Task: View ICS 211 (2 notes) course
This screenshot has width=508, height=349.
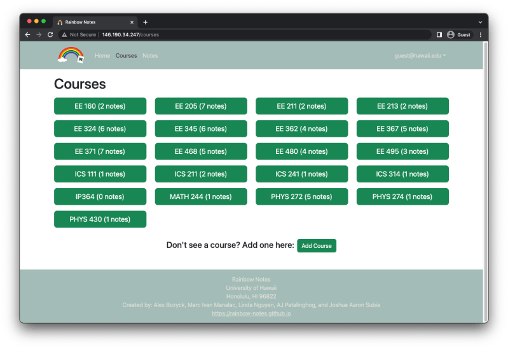Action: click(201, 174)
